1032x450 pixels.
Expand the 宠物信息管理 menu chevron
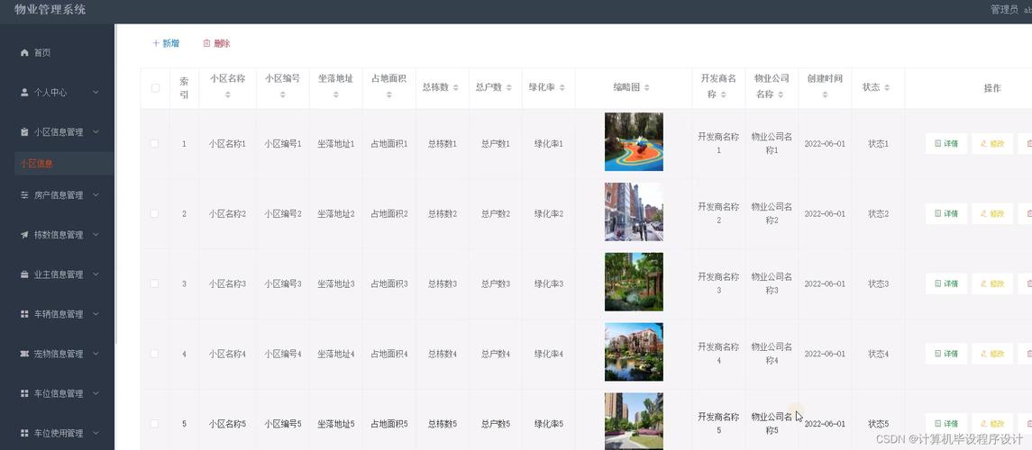[96, 354]
